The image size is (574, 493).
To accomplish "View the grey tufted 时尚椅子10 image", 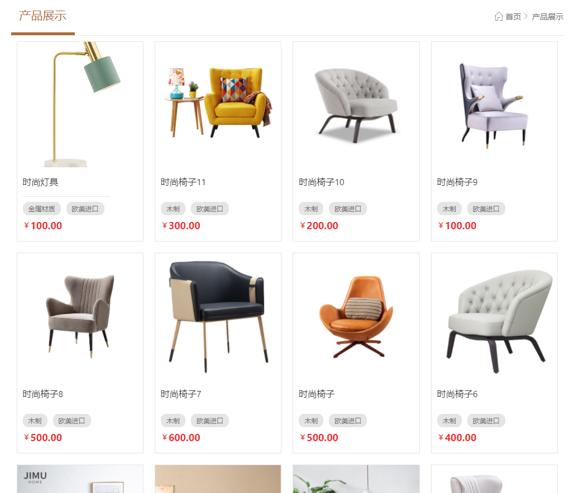I will click(356, 105).
